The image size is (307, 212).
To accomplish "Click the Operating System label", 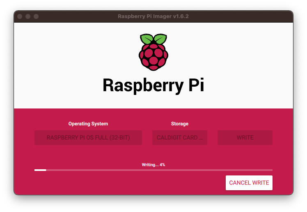I will [x=88, y=124].
